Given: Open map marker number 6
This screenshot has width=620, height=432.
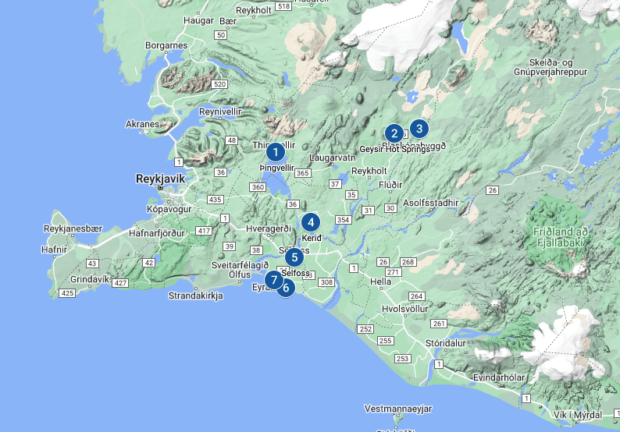Looking at the screenshot, I should click(286, 288).
